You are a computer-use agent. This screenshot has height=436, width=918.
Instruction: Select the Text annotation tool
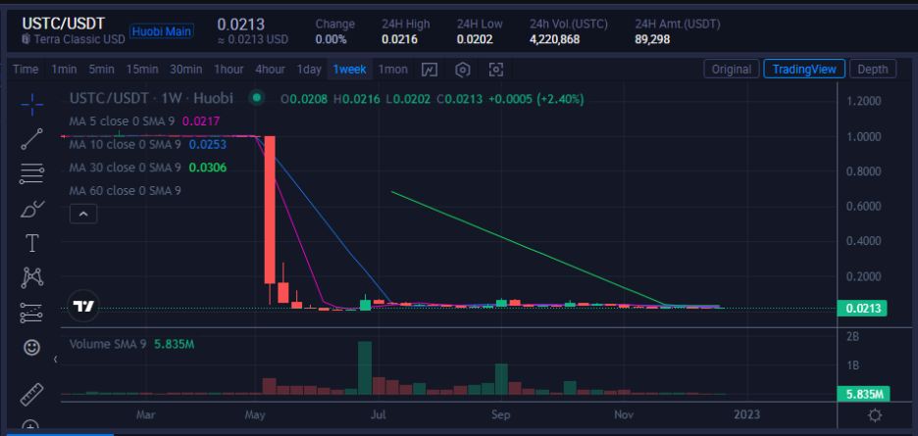click(x=31, y=243)
